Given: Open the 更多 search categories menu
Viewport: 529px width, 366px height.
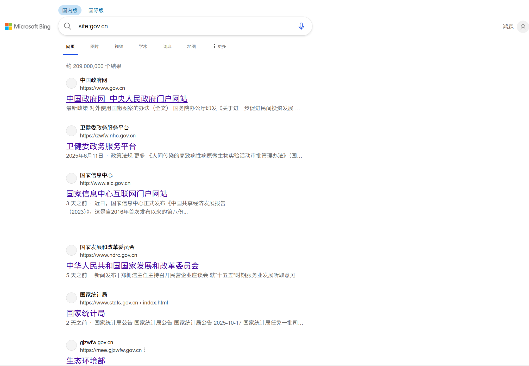Looking at the screenshot, I should 220,46.
